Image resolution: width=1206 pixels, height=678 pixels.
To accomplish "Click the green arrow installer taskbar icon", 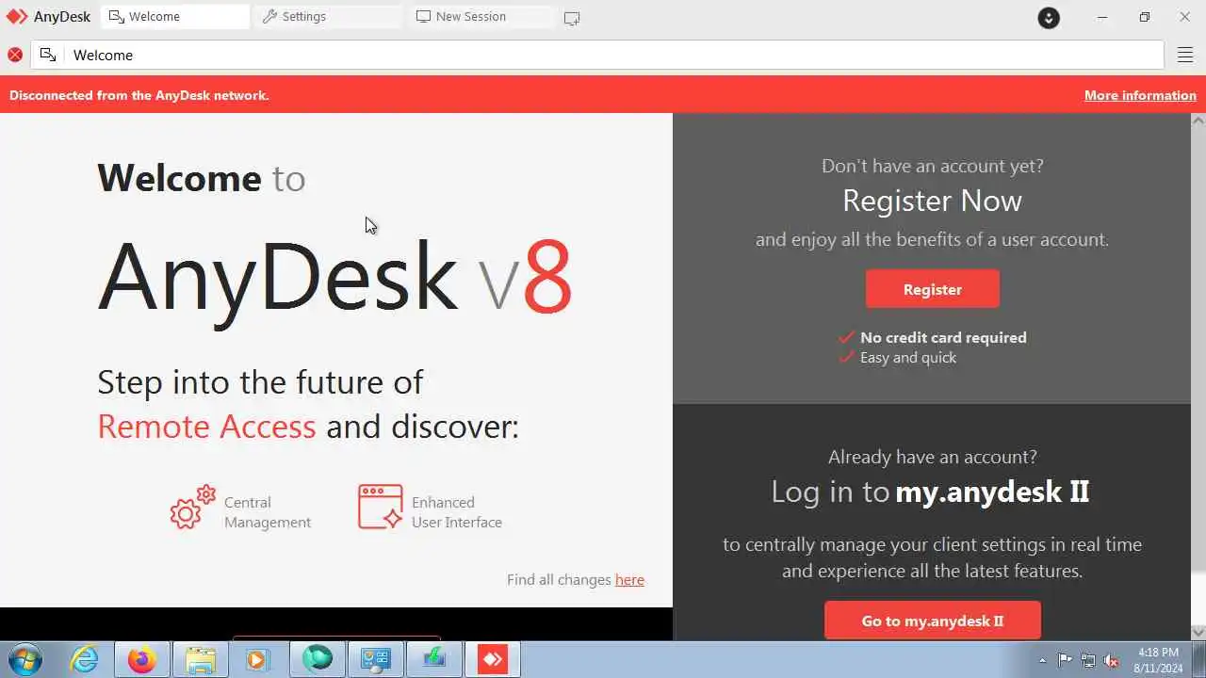I will click(x=434, y=659).
